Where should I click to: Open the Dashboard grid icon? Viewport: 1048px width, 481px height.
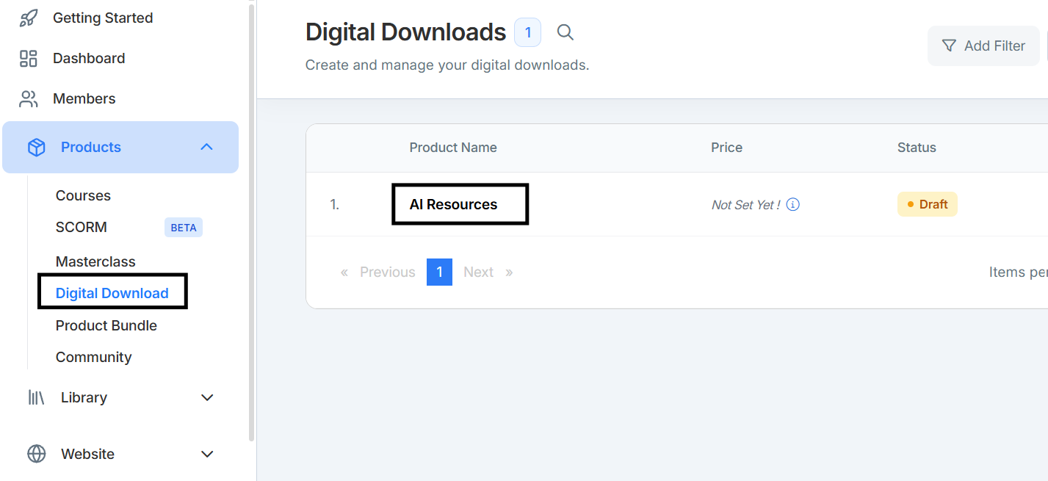pyautogui.click(x=28, y=58)
